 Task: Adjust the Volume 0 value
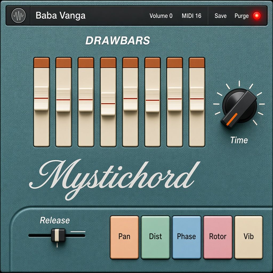pyautogui.click(x=161, y=16)
